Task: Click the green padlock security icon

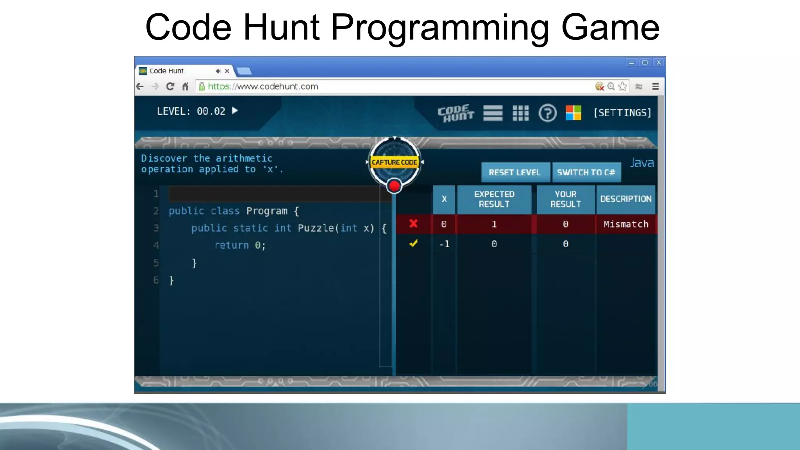Action: 202,86
